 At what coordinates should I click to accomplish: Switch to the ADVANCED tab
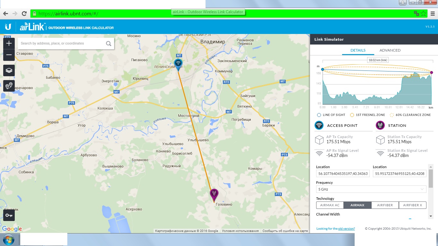(390, 50)
